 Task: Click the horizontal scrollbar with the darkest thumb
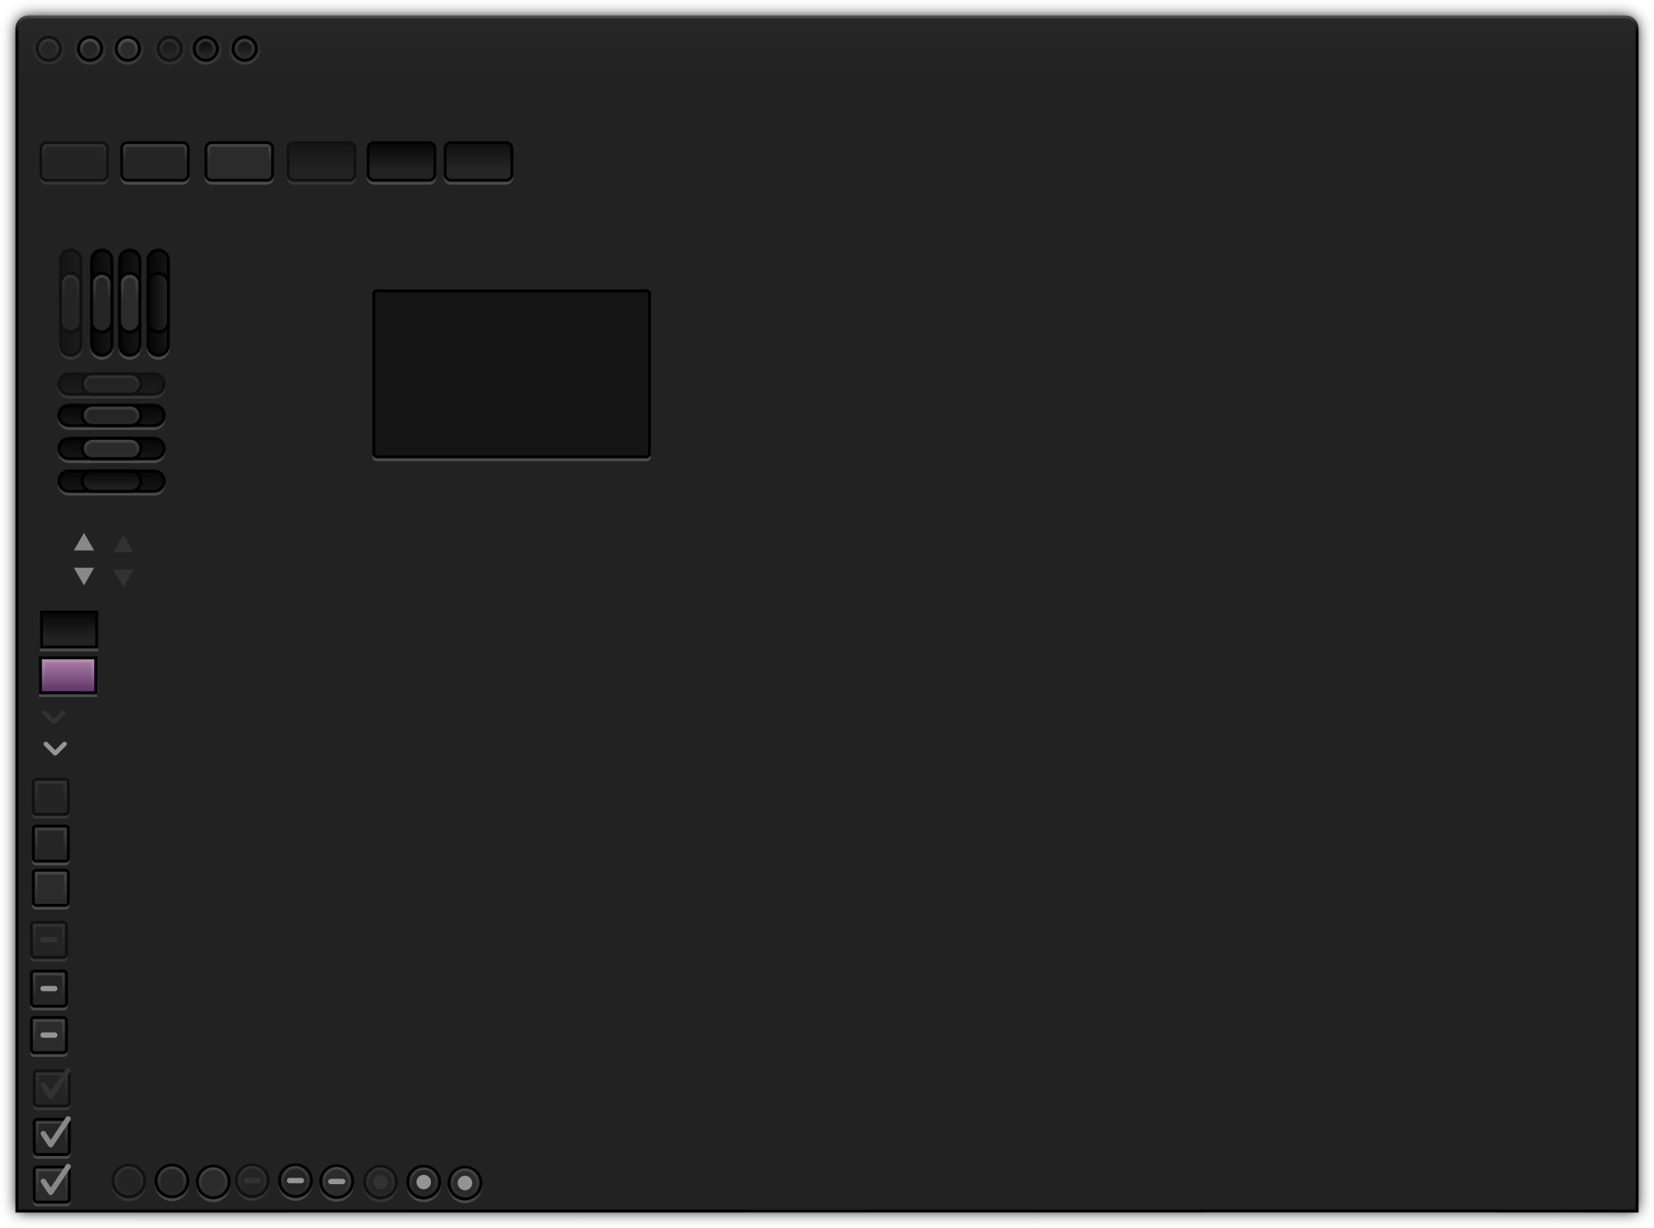(111, 480)
